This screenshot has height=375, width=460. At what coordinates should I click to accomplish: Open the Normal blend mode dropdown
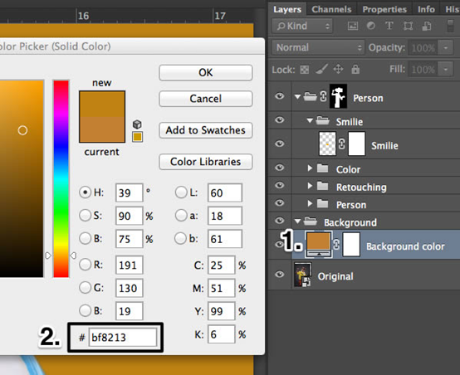(318, 47)
